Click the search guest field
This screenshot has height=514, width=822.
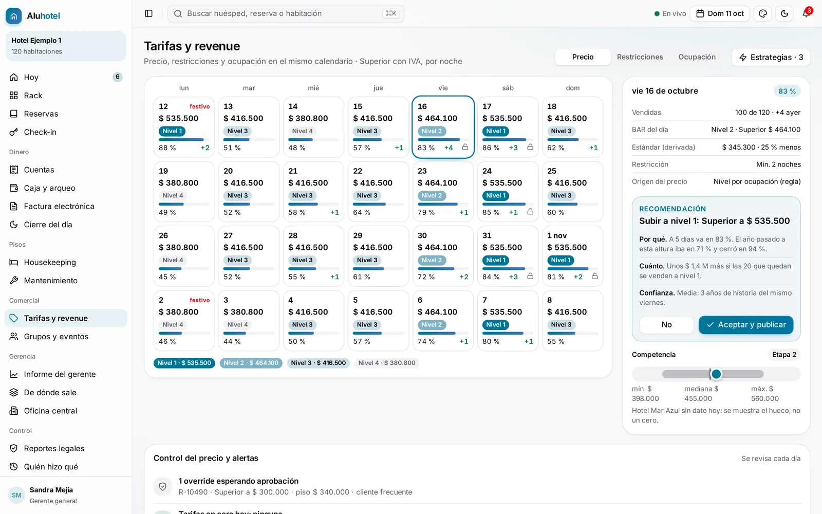click(x=286, y=14)
